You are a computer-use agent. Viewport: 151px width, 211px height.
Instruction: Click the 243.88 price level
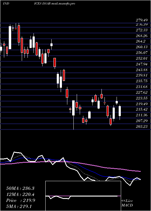pyautogui.click(x=142, y=70)
